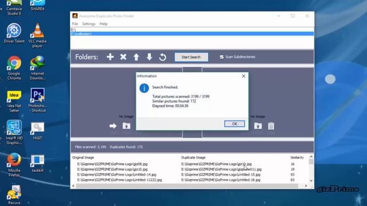This screenshot has height=206, width=367.
Task: Open the SHAREit desktop icon
Action: pos(37,6)
